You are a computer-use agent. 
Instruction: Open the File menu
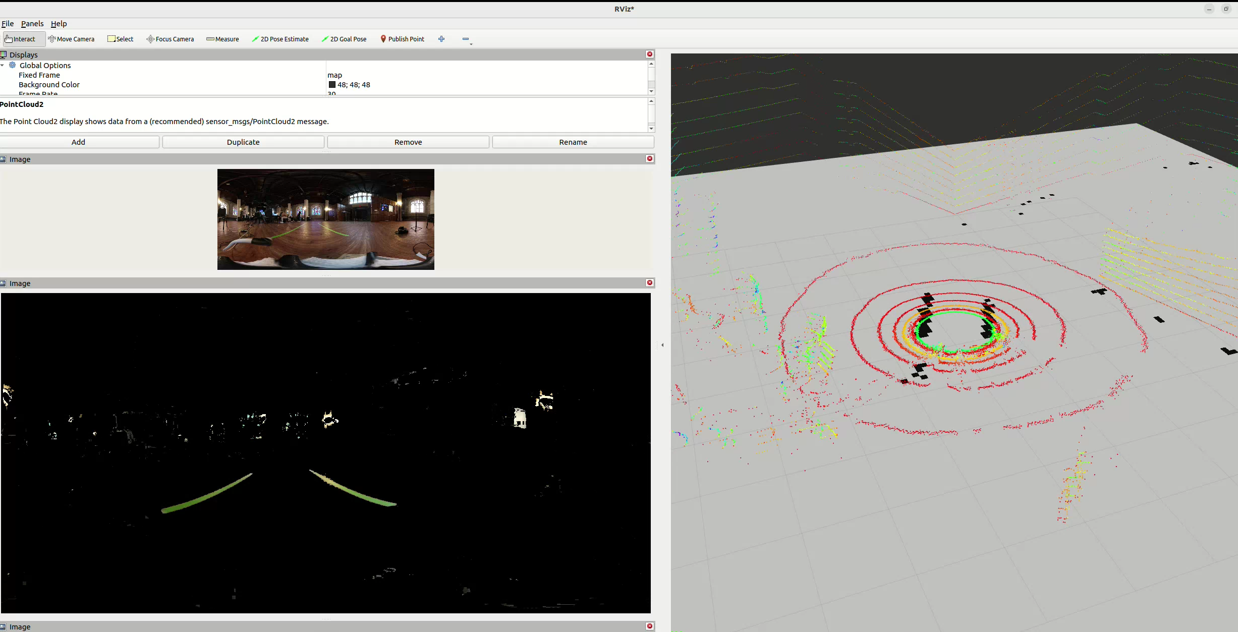tap(8, 24)
